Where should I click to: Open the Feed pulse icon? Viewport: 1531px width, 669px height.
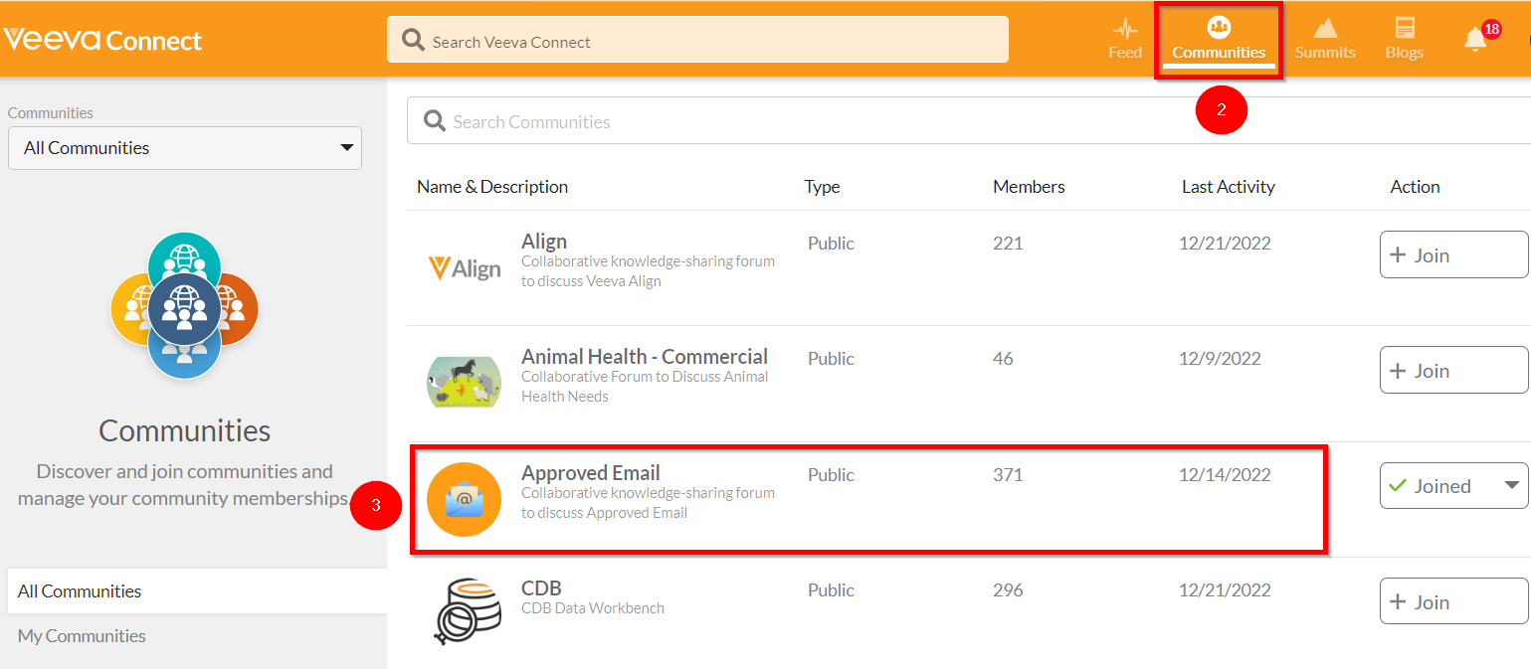coord(1124,29)
